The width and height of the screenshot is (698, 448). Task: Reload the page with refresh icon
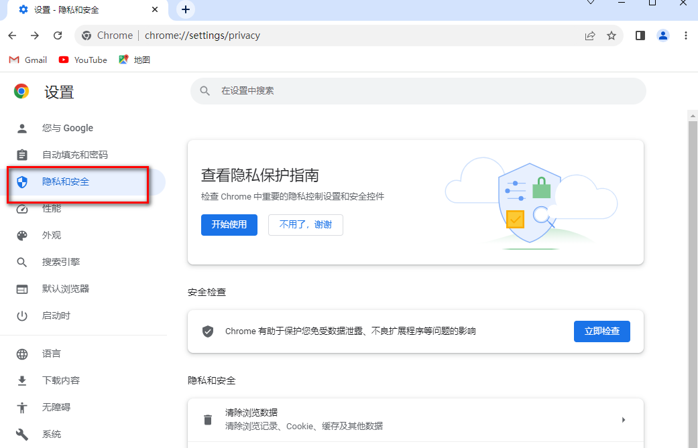[x=58, y=35]
